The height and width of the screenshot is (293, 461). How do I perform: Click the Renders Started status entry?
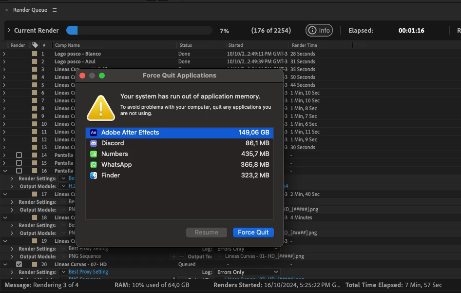[x=277, y=285]
